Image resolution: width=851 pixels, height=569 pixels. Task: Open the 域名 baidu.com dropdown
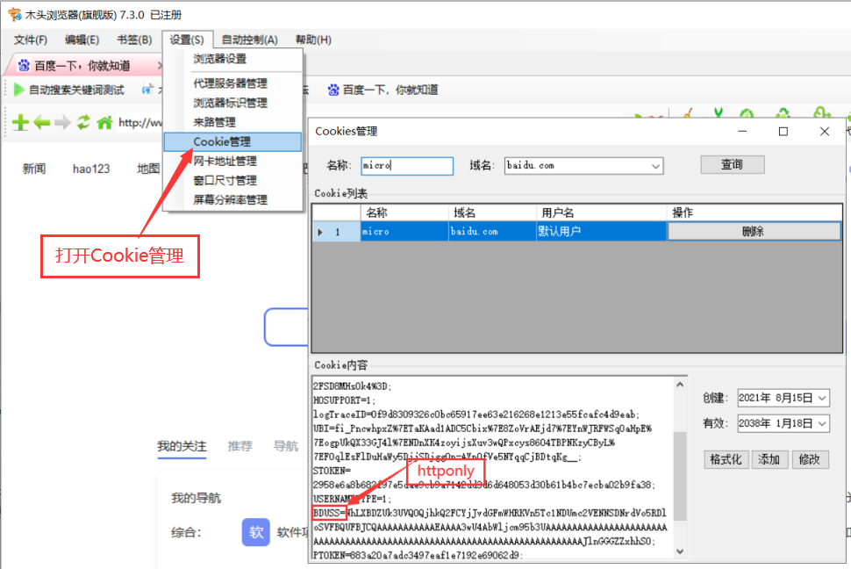tap(654, 166)
